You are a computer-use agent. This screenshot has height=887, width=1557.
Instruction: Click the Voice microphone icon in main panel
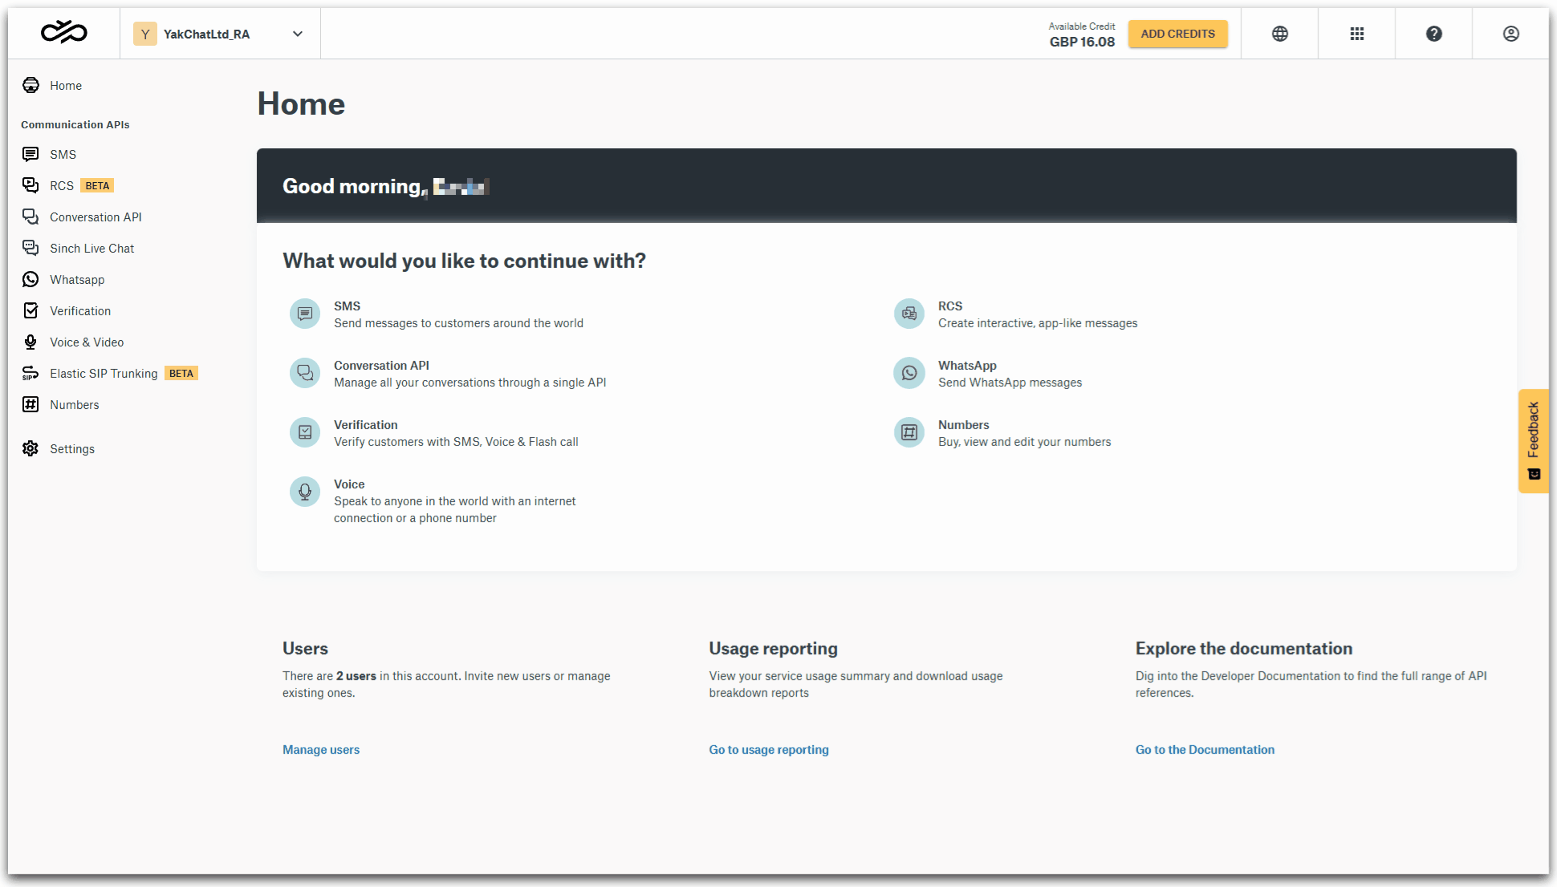coord(305,492)
